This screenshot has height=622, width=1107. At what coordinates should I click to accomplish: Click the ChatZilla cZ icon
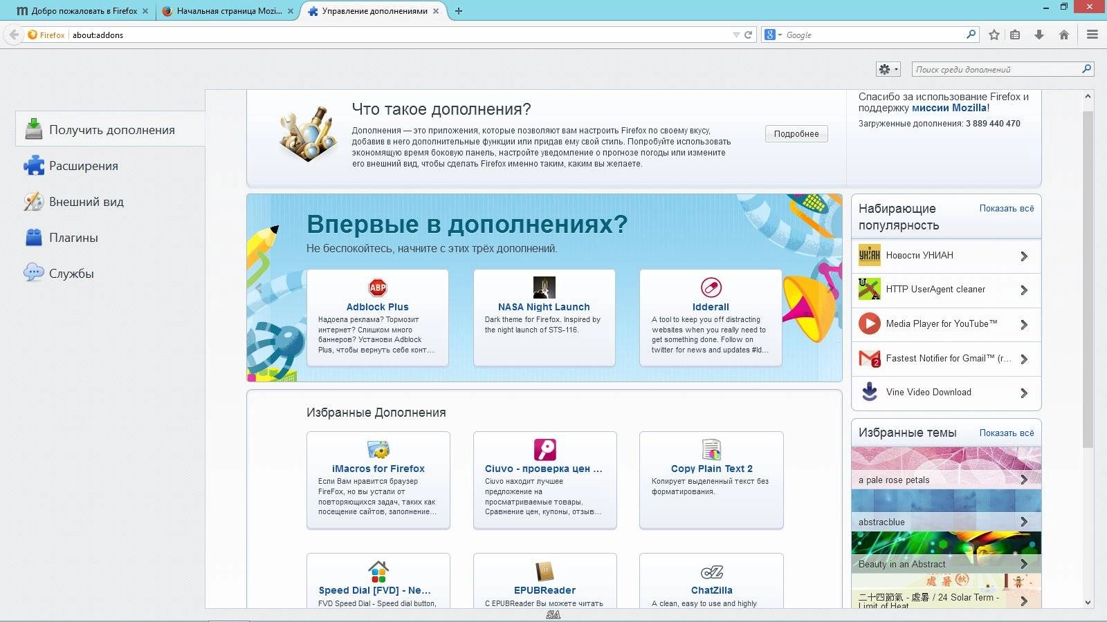click(711, 572)
